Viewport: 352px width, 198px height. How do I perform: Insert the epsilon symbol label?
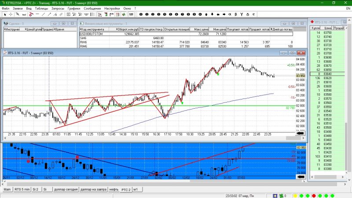pyautogui.click(x=253, y=15)
